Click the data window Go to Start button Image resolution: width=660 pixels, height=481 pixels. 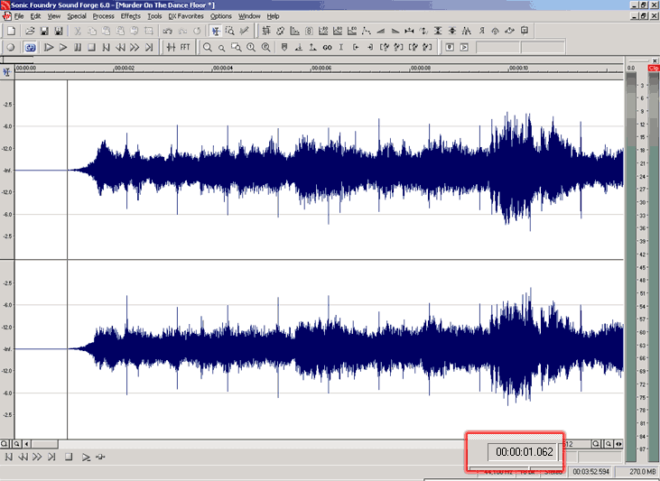(x=9, y=457)
